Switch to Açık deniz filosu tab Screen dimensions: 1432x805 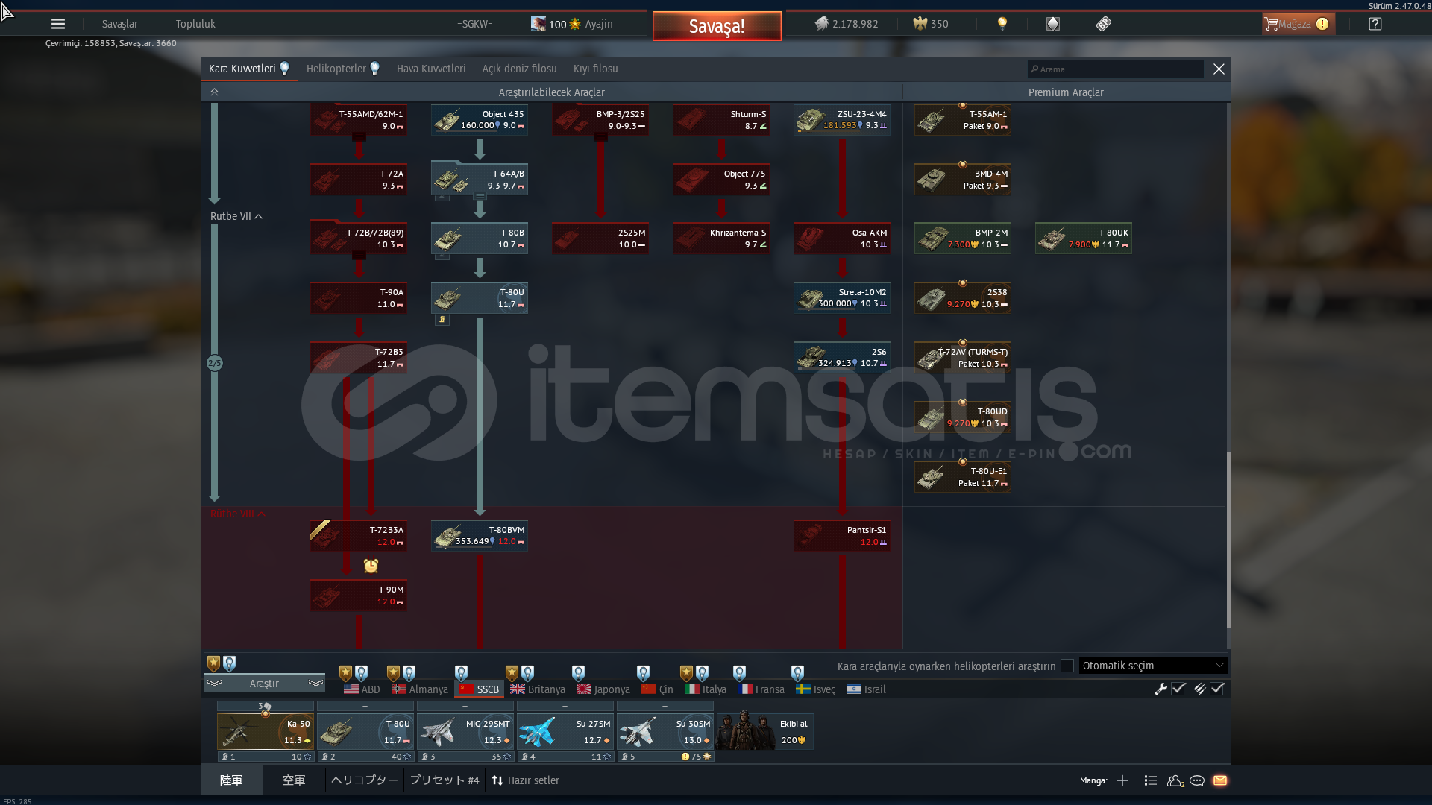pyautogui.click(x=519, y=69)
